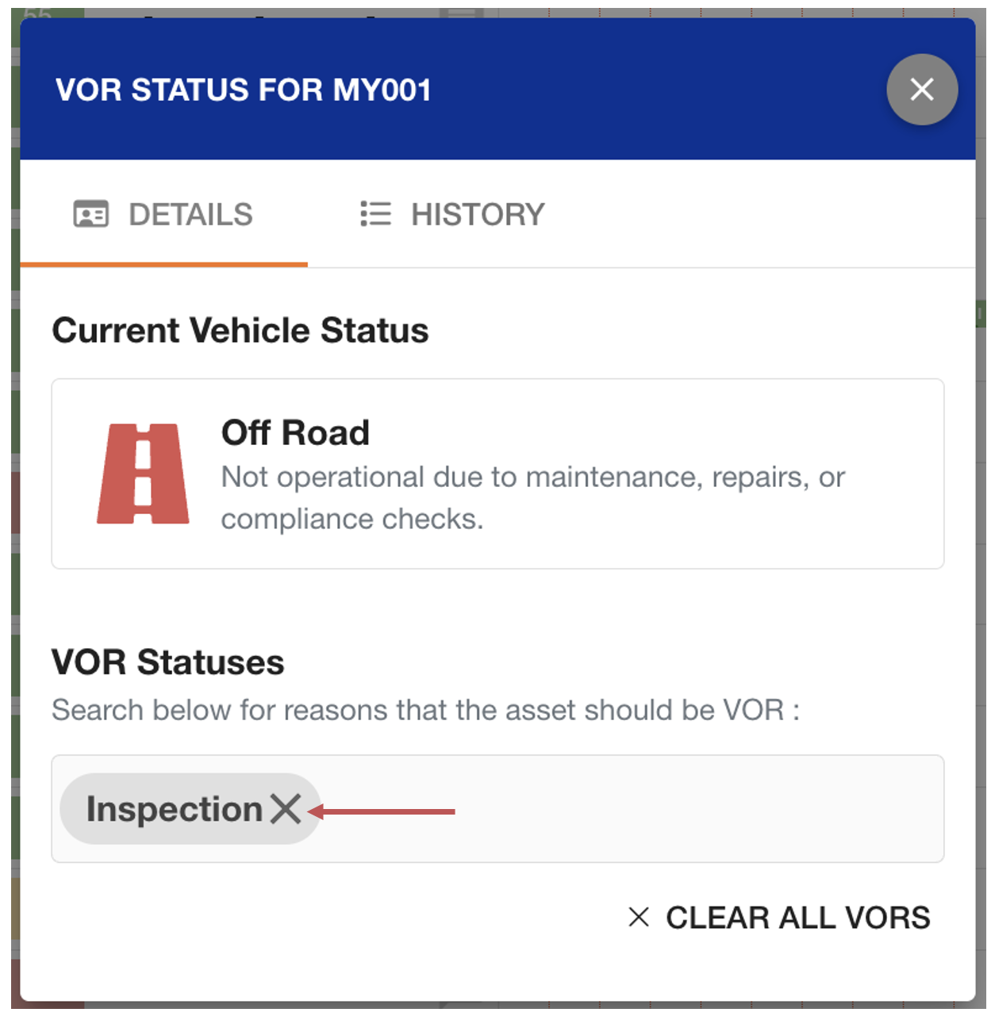
Task: Switch to the History tab
Action: coord(477,215)
